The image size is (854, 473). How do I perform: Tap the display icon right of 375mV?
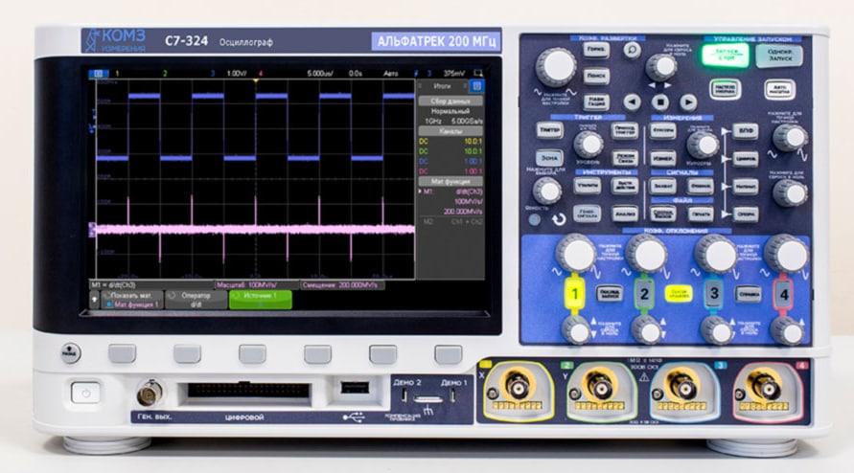(x=477, y=73)
